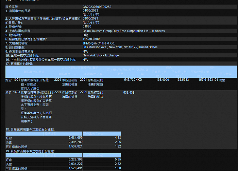This screenshot has height=171, width=238.
Task: Select lending pool total 1,520,491 after event
Action: [75, 168]
